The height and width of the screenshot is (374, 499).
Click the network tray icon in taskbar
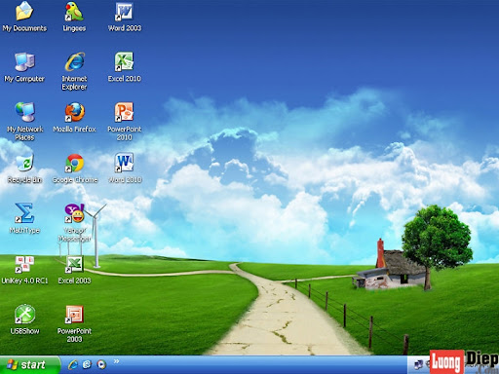click(x=418, y=365)
